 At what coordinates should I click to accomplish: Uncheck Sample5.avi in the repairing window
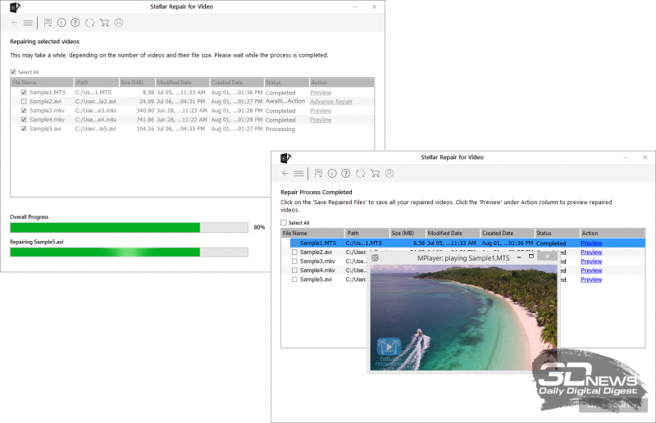point(24,129)
